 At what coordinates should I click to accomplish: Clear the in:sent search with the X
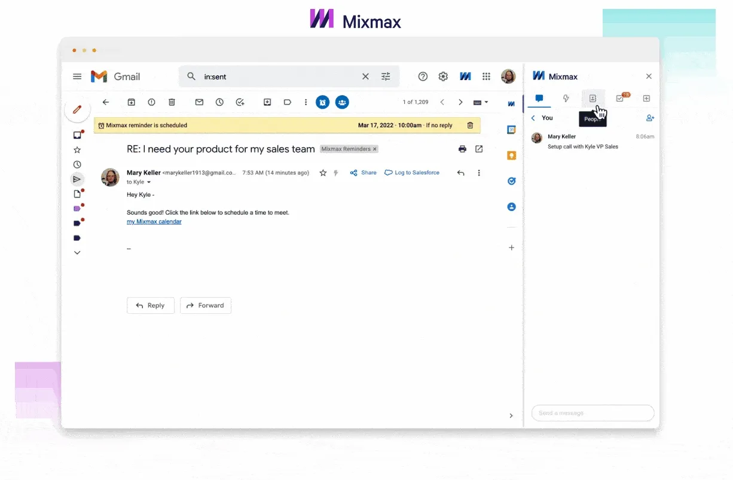pos(365,77)
